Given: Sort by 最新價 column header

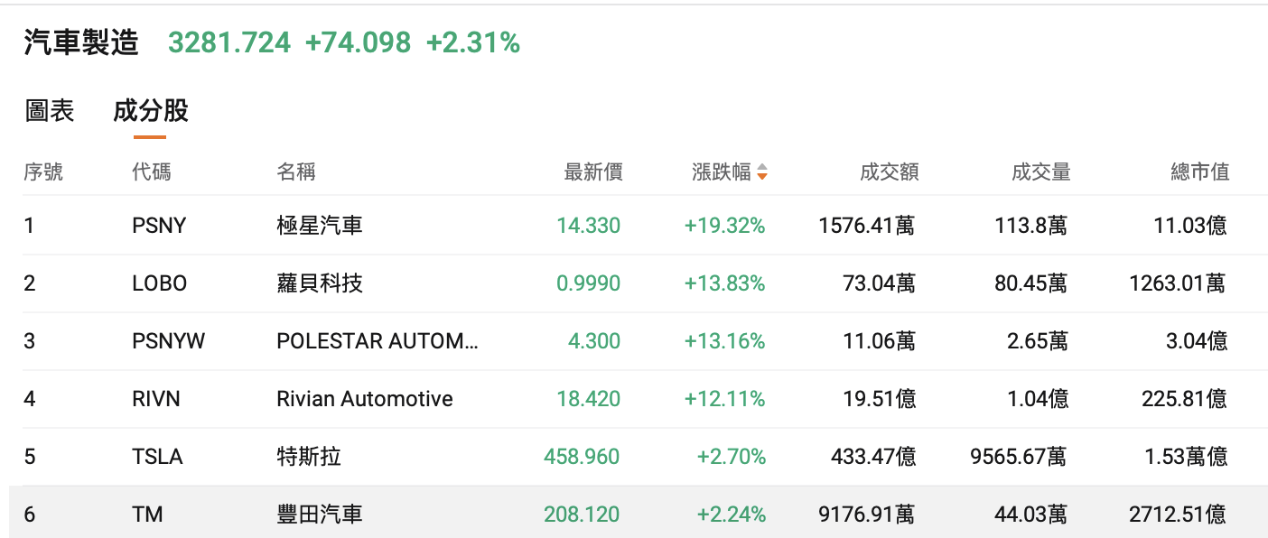Looking at the screenshot, I should coord(592,172).
